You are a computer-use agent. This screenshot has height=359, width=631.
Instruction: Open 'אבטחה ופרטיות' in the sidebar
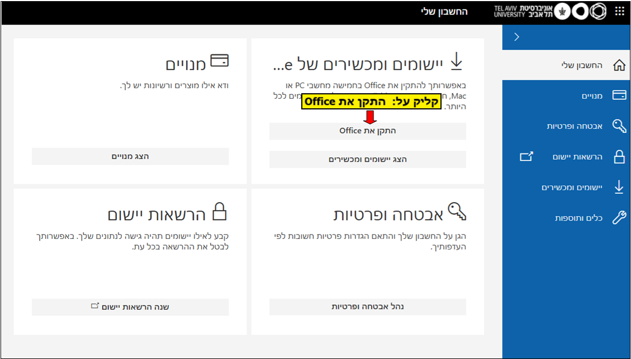coord(574,126)
